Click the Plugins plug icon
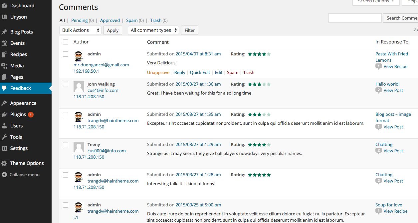The width and height of the screenshot is (418, 223). (x=4, y=114)
